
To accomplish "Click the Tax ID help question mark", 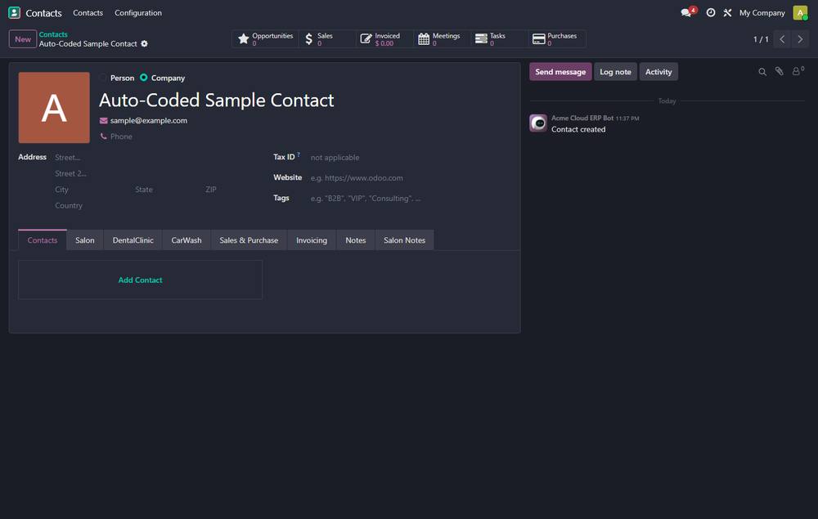I will (x=299, y=154).
